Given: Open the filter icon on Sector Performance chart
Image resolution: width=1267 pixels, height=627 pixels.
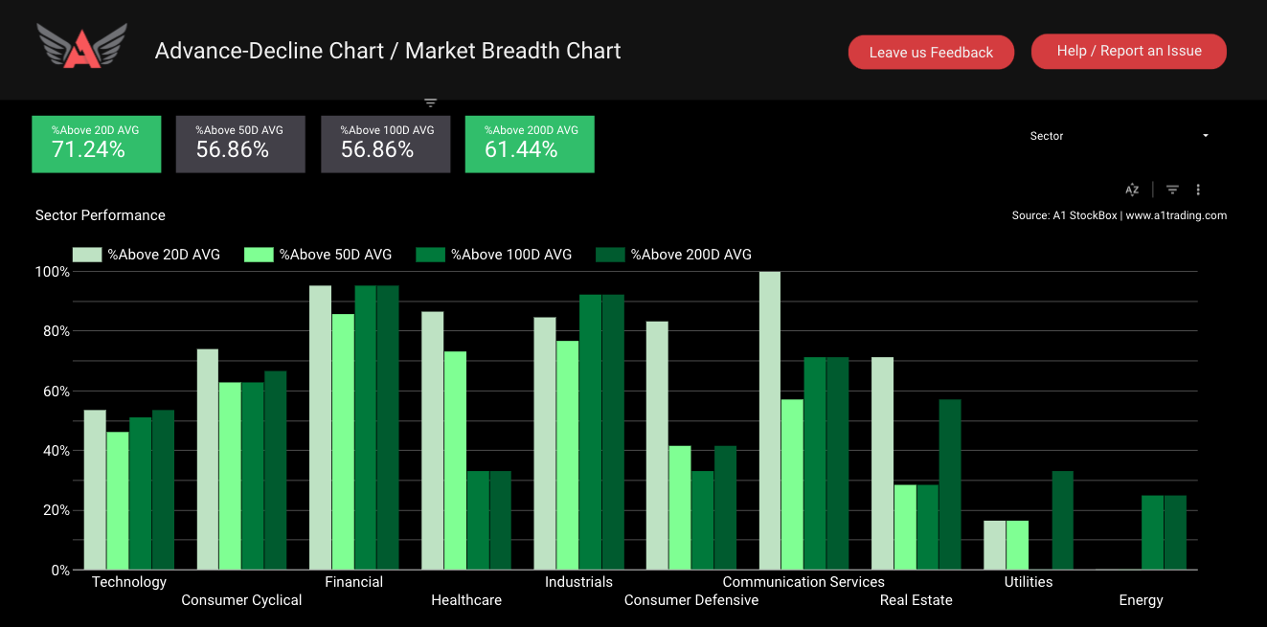Looking at the screenshot, I should pos(1171,190).
